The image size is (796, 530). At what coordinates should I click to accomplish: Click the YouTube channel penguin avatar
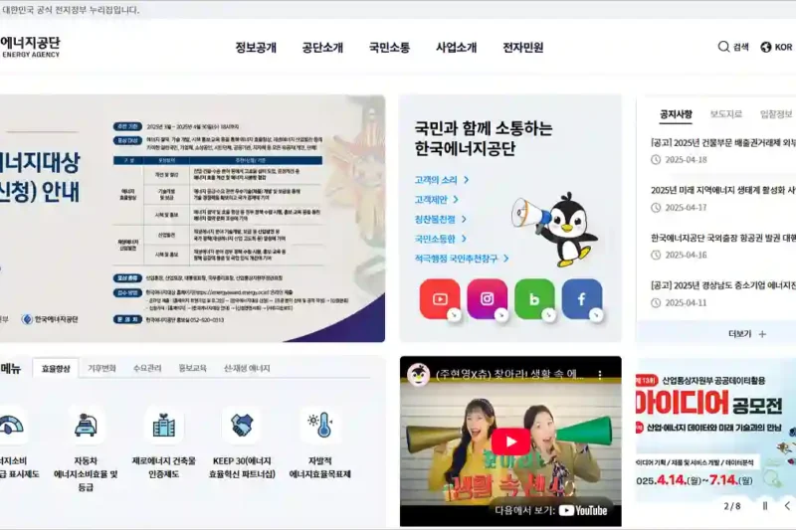click(418, 375)
